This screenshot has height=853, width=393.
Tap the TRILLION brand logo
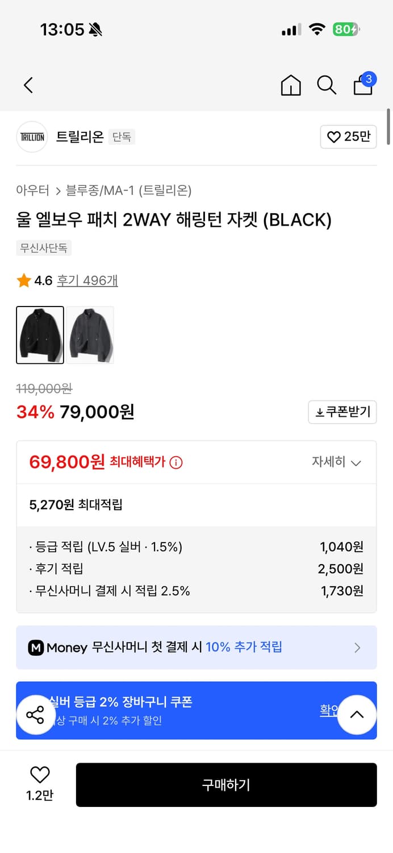coord(32,136)
